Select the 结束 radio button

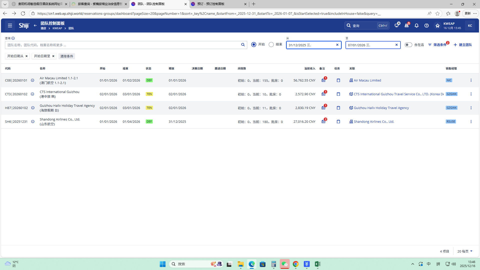[x=271, y=44]
